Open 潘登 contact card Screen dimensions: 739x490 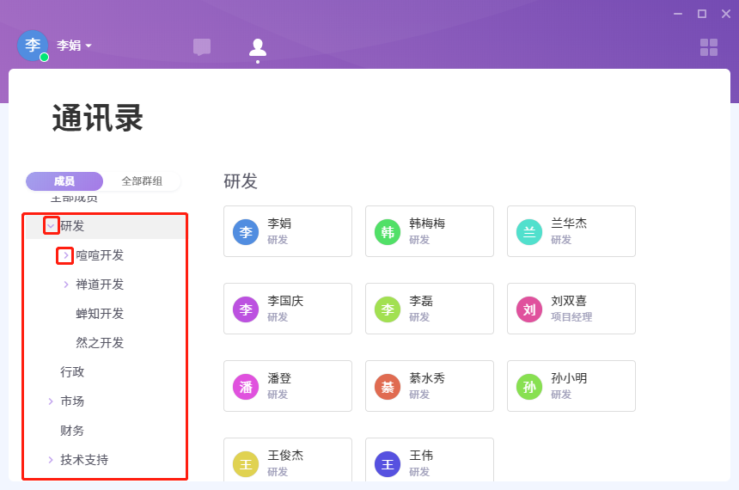point(288,386)
